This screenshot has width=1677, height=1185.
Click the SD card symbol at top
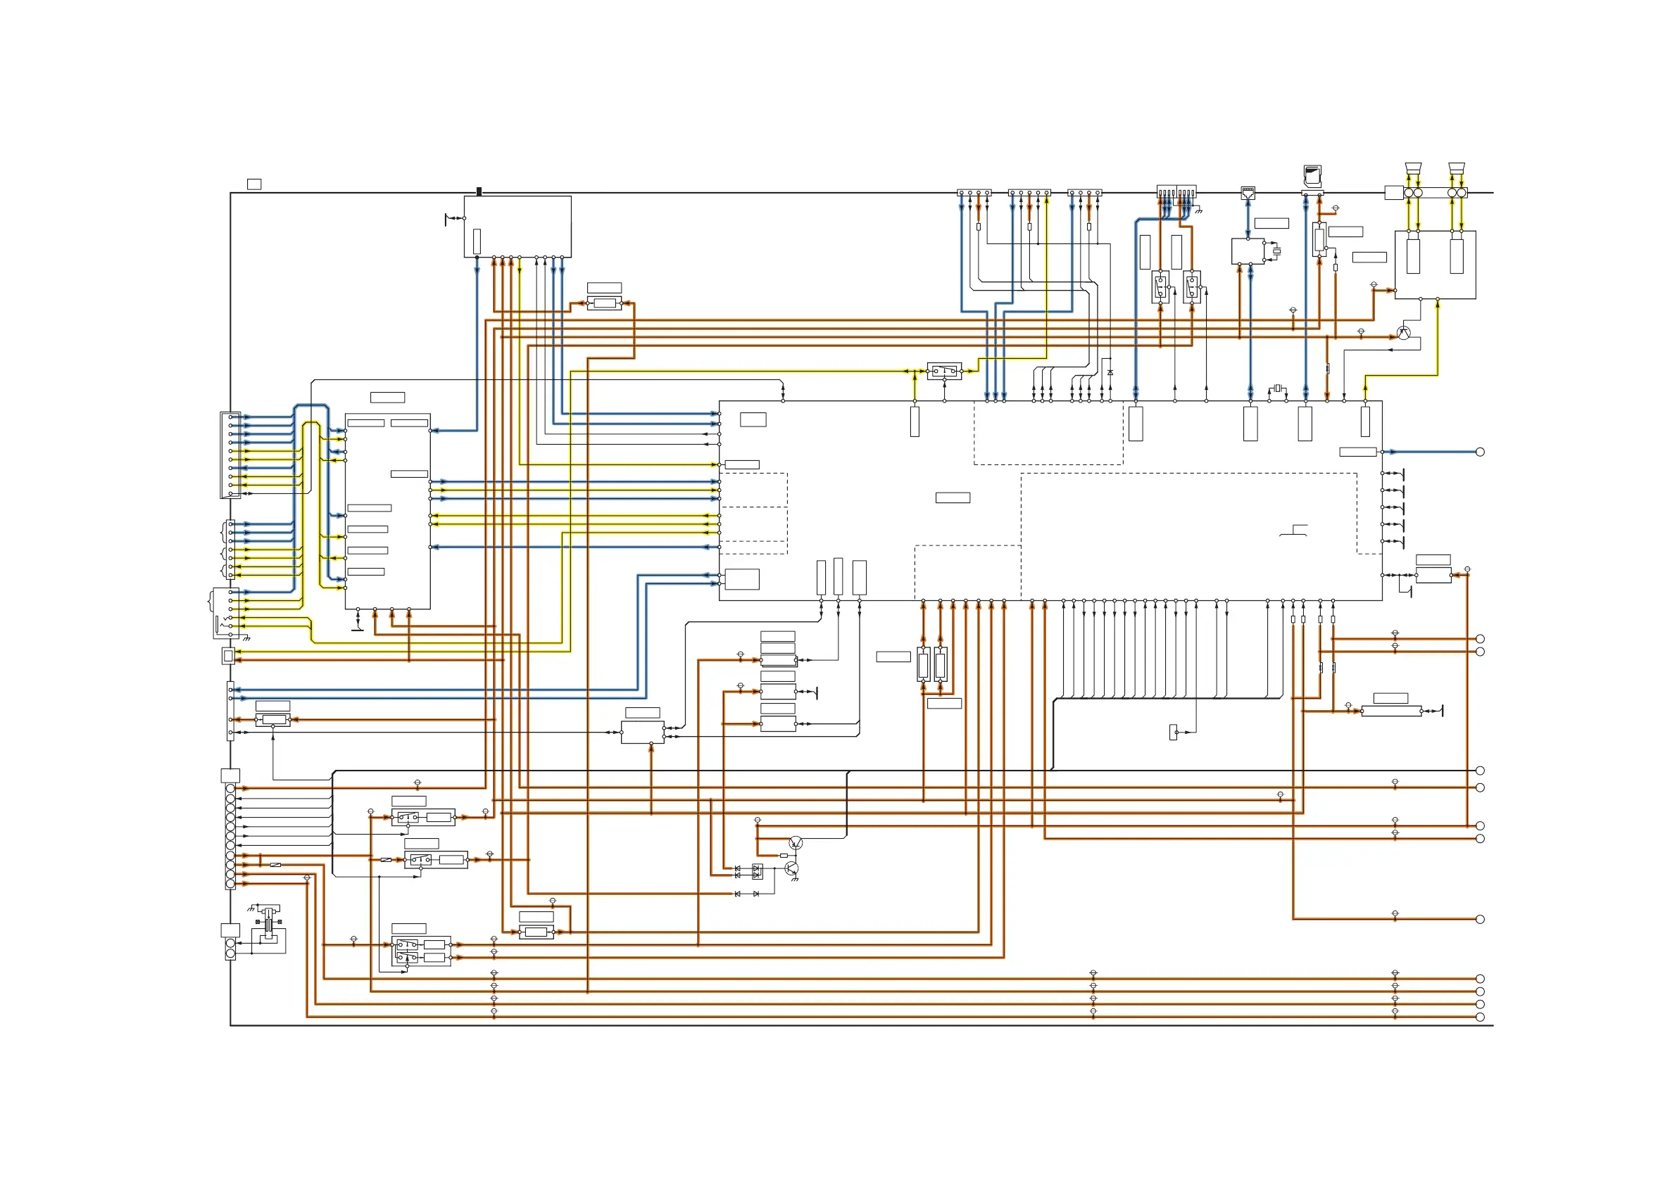point(1312,175)
